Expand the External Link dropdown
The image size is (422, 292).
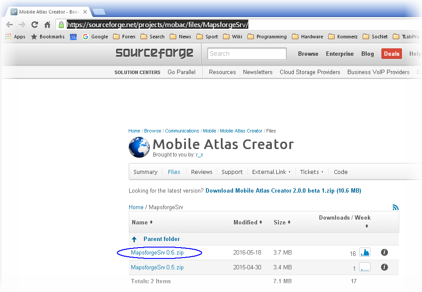[271, 172]
